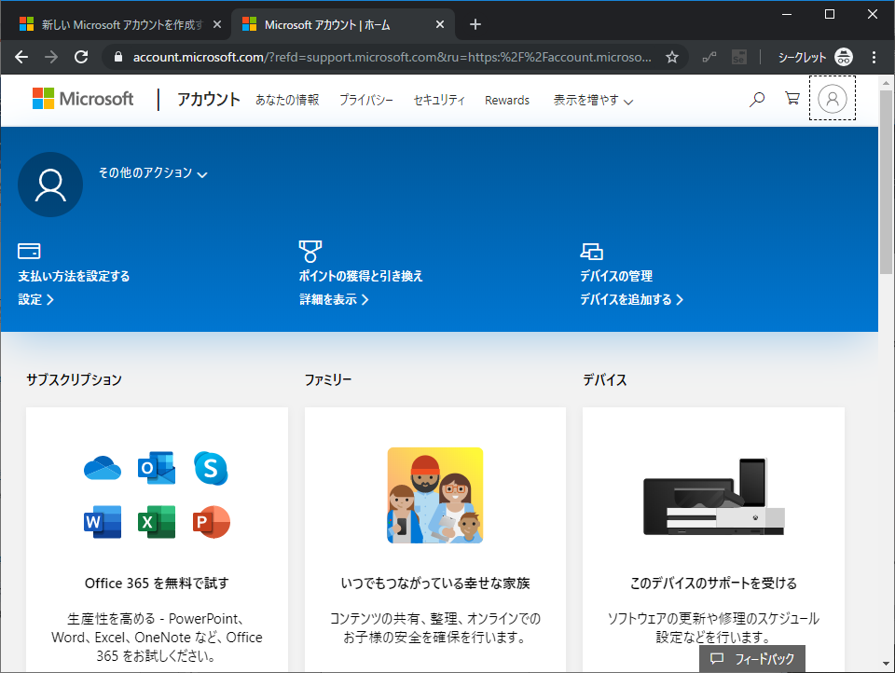The image size is (895, 673).
Task: Click デバイスを追加する link
Action: click(x=631, y=299)
